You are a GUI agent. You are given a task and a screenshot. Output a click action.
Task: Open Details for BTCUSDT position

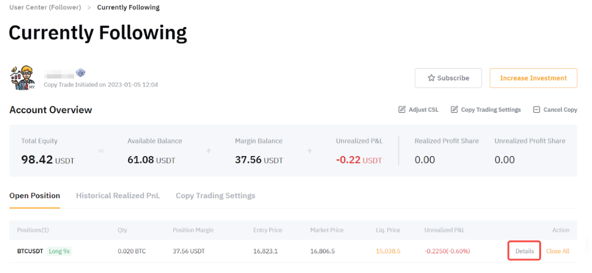524,251
